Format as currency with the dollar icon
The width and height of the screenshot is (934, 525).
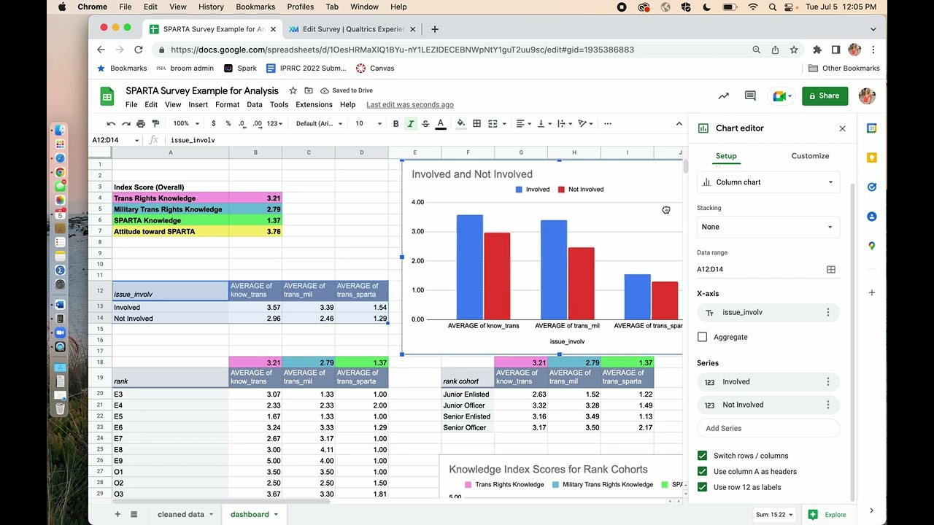pos(213,124)
